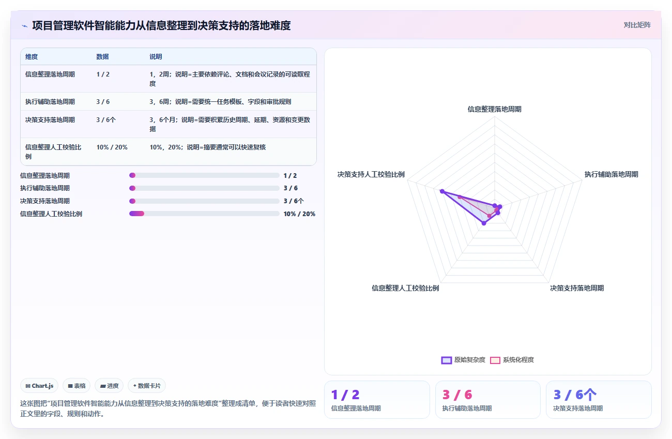Select the 表格 tag chip
The image size is (672, 439).
[77, 386]
